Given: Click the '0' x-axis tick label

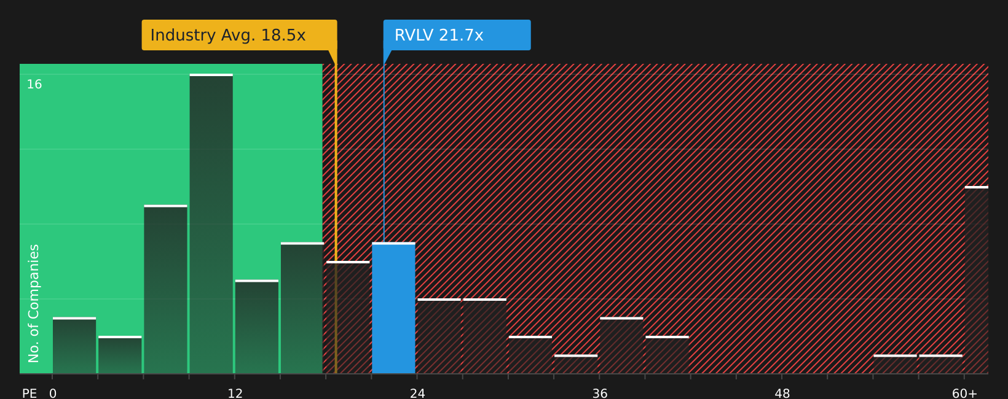Looking at the screenshot, I should click(x=53, y=393).
